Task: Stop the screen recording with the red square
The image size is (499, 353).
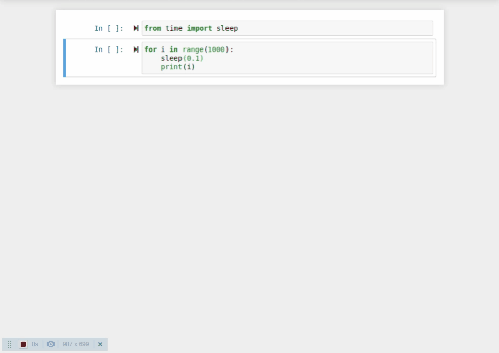Action: (23, 344)
